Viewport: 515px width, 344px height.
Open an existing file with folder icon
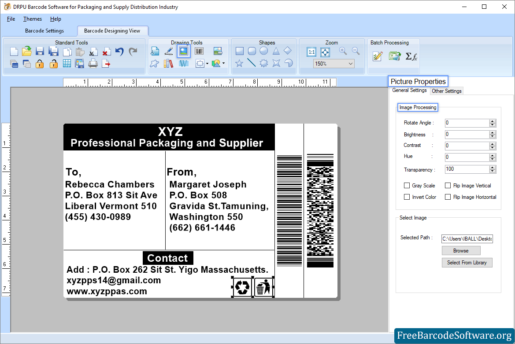26,51
